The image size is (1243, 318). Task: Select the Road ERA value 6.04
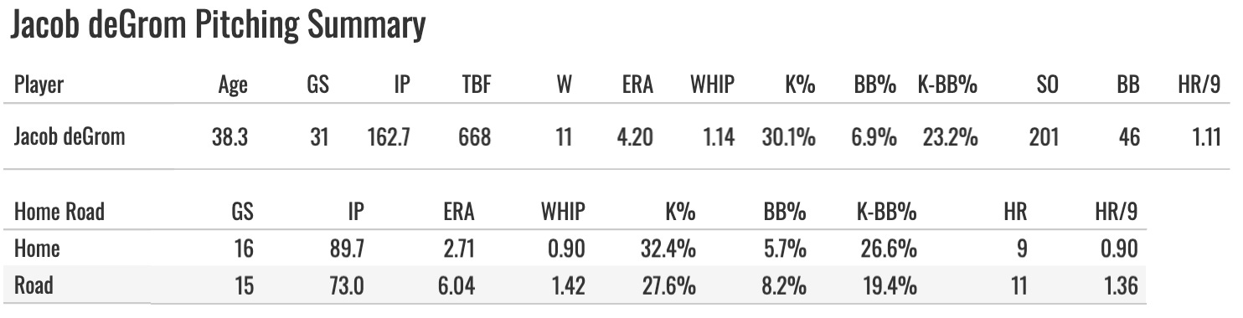[457, 286]
